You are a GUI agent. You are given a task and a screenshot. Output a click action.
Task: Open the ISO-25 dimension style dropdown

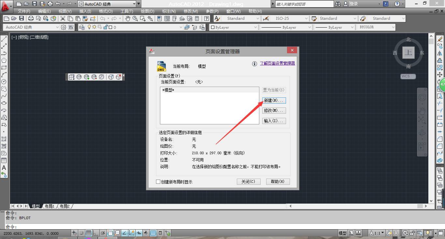click(x=306, y=19)
